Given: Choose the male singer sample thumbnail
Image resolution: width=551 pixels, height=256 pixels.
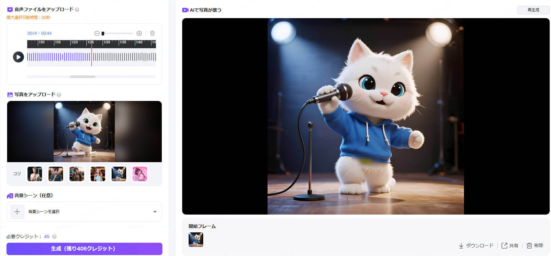Looking at the screenshot, I should [x=35, y=174].
